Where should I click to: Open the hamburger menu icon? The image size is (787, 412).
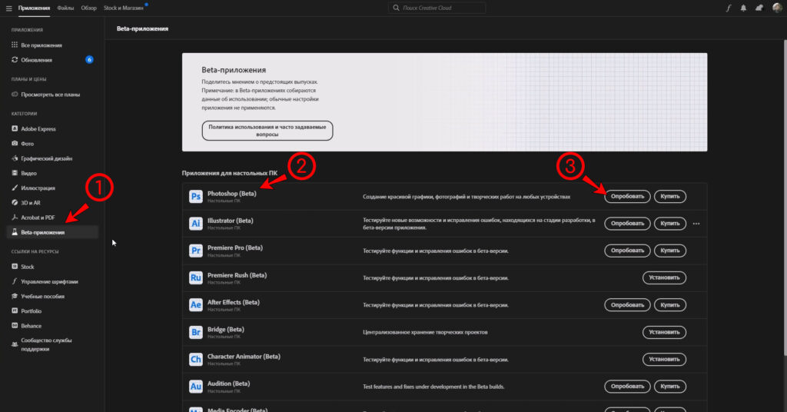point(8,8)
